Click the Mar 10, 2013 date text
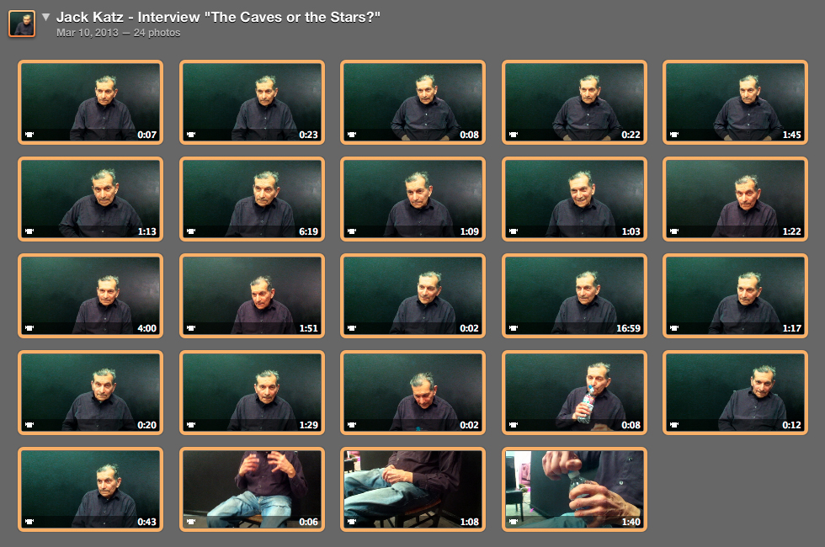Image resolution: width=825 pixels, height=547 pixels. (x=88, y=33)
